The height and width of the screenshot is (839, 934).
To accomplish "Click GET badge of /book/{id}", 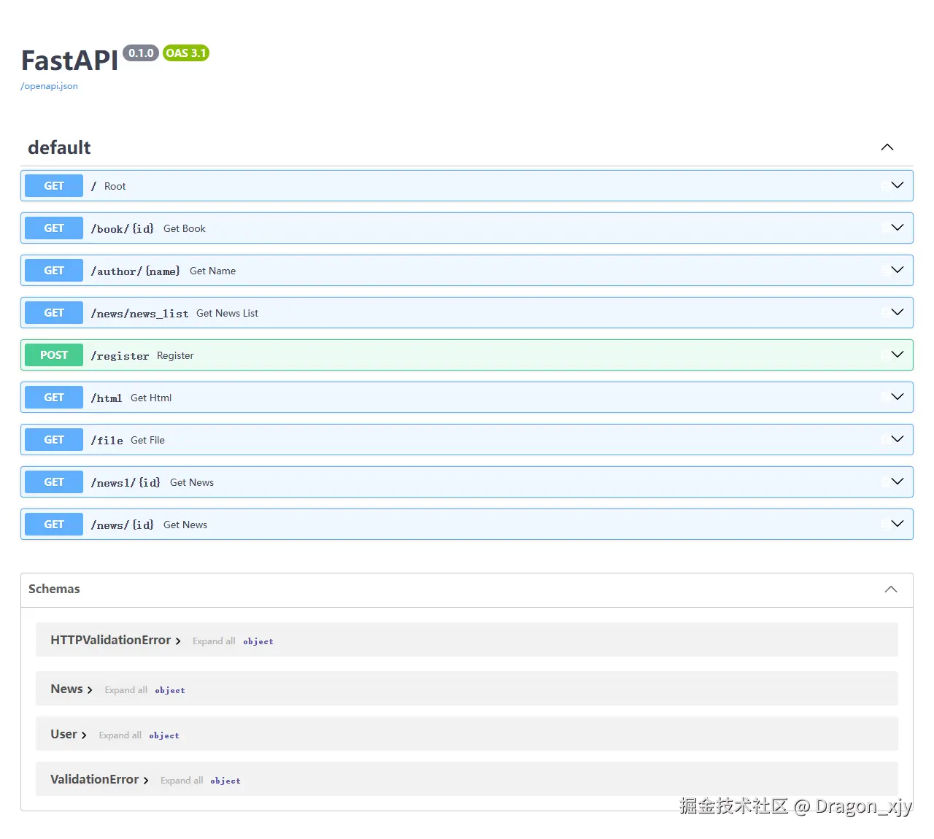I will [54, 228].
